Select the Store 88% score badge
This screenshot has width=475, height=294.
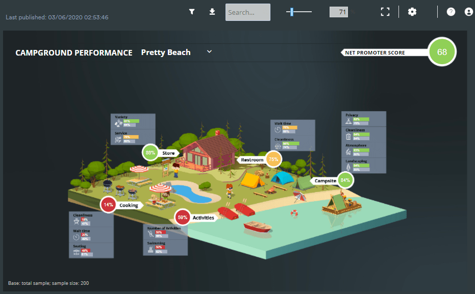click(149, 152)
